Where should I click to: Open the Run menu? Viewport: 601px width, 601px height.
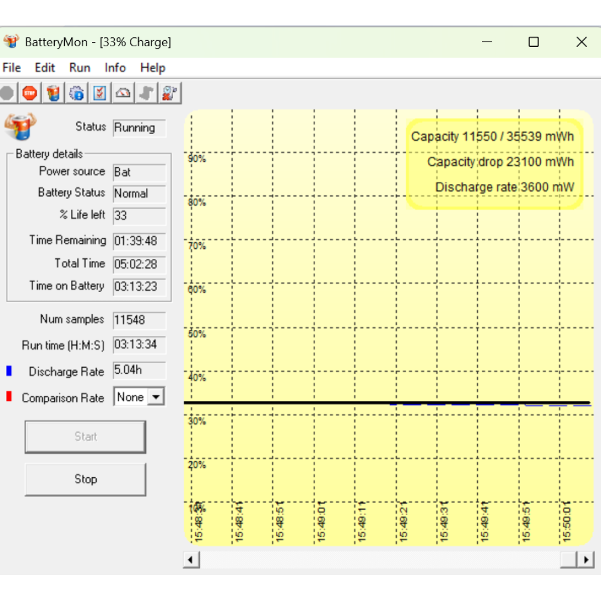[x=79, y=68]
